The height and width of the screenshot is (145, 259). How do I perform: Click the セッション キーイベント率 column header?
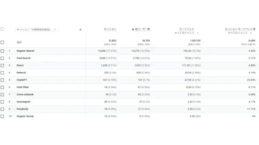pyautogui.click(x=240, y=29)
